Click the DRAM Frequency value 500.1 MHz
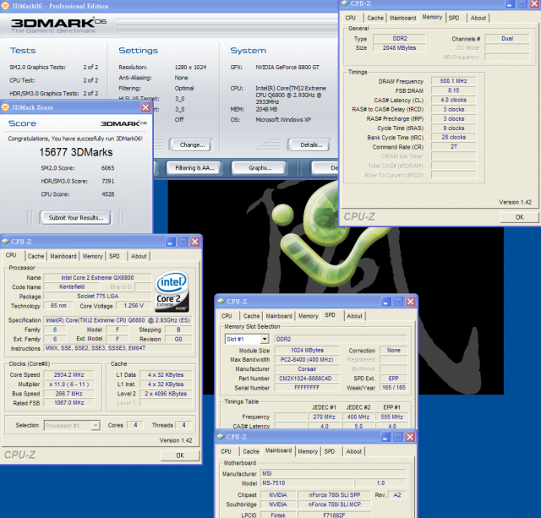The width and height of the screenshot is (541, 518). coord(453,81)
